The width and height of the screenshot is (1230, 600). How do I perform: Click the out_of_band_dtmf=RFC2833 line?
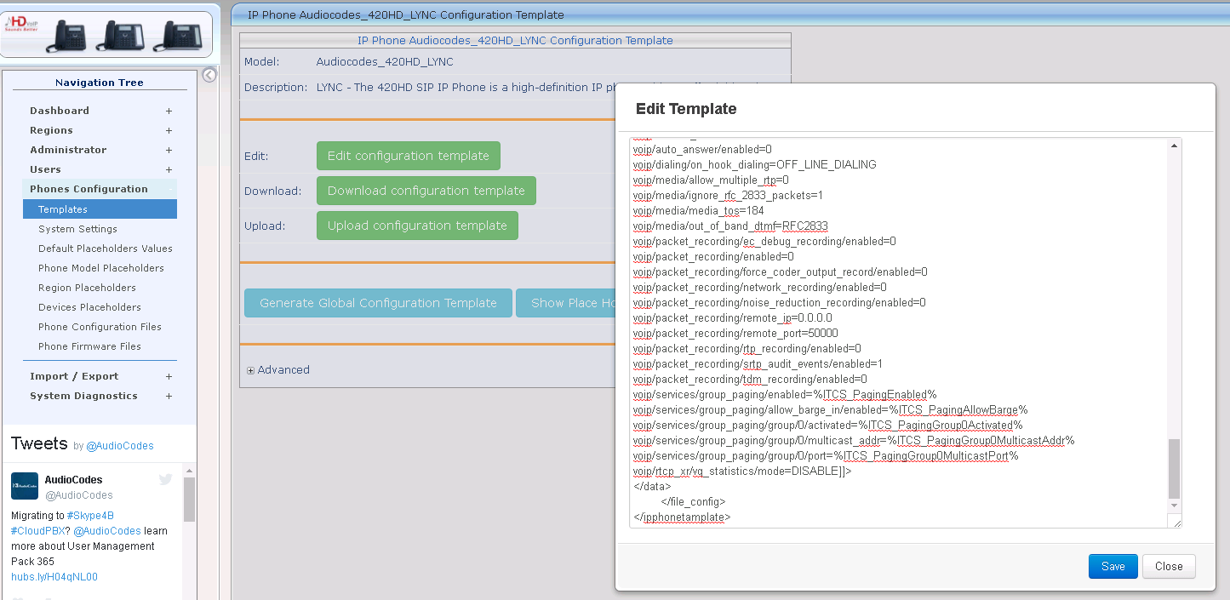[x=730, y=226]
